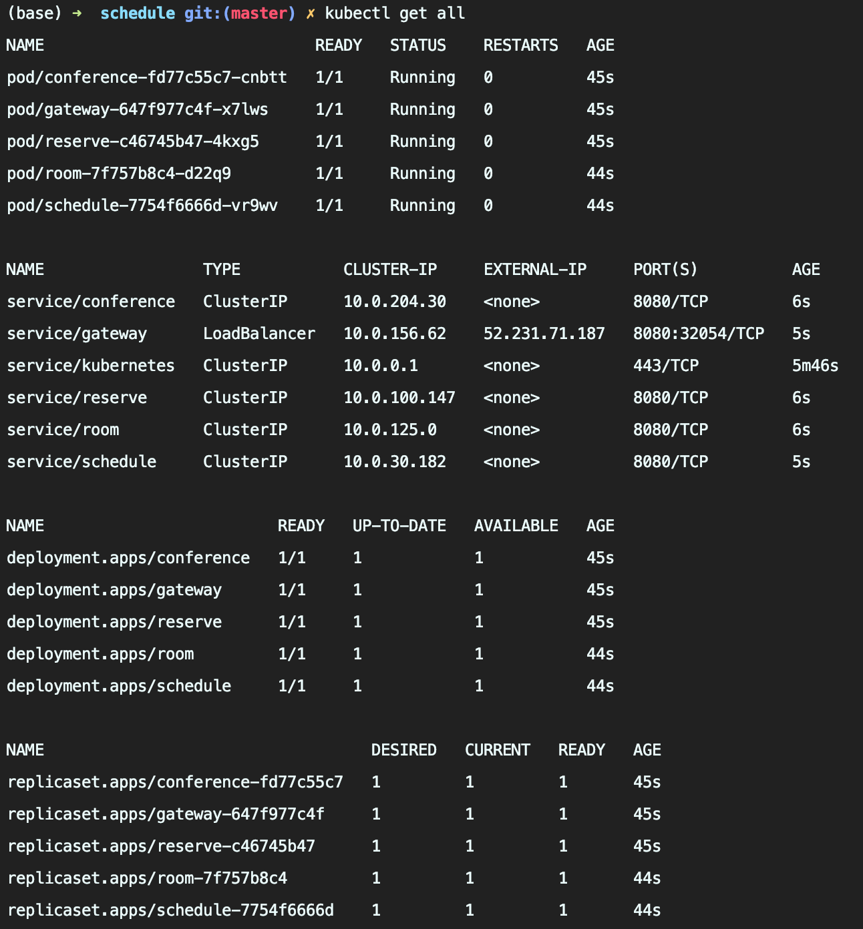Select pod/schedule-7754f6666d-vr9wv name
863x929 pixels.
(142, 206)
